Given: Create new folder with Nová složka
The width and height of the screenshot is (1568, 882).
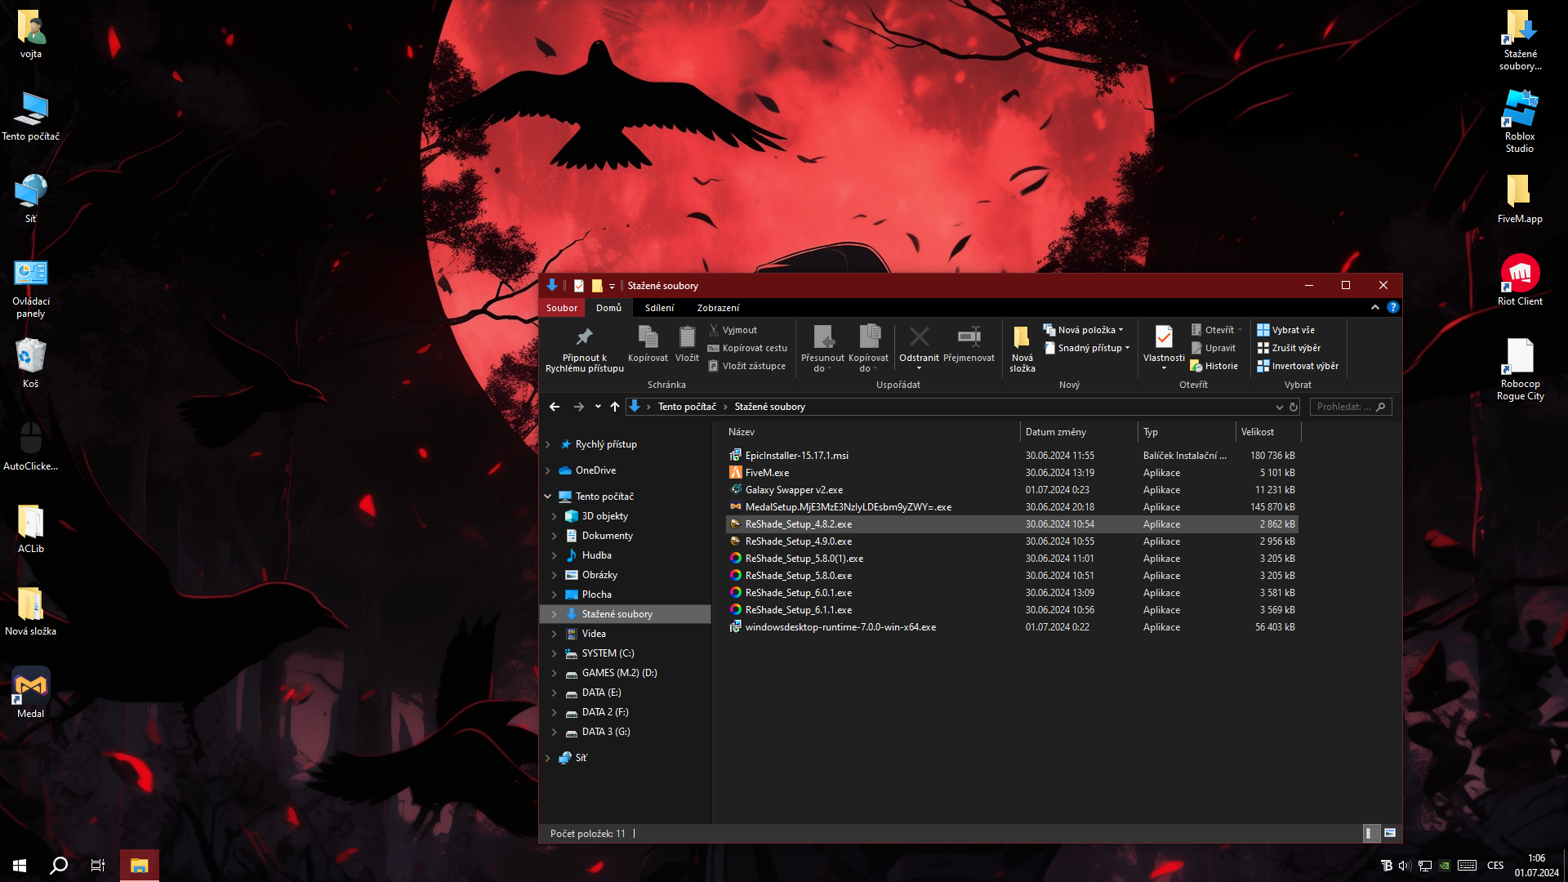Looking at the screenshot, I should point(1022,349).
